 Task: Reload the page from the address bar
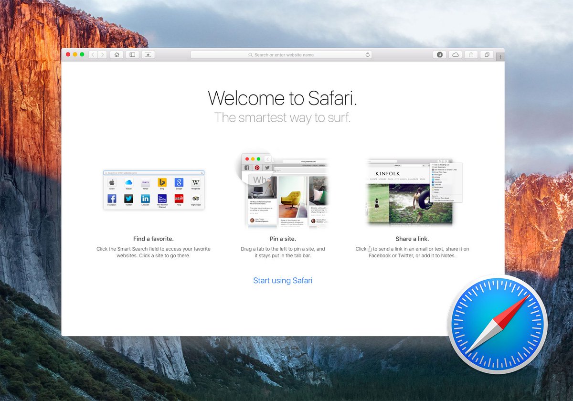367,55
